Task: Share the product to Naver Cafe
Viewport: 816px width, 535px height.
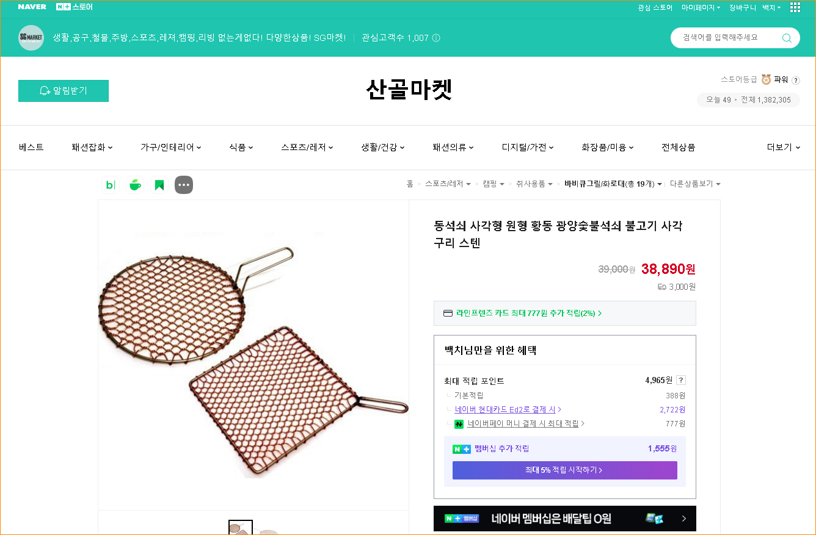Action: click(x=135, y=184)
